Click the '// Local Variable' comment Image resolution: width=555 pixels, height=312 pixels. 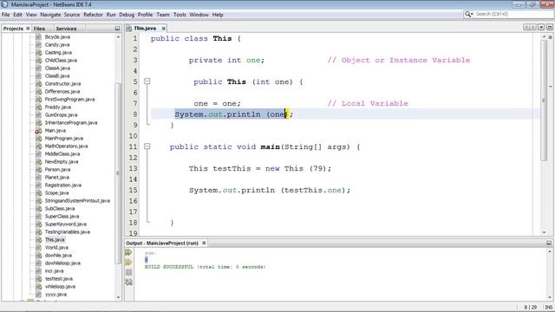[x=368, y=103]
